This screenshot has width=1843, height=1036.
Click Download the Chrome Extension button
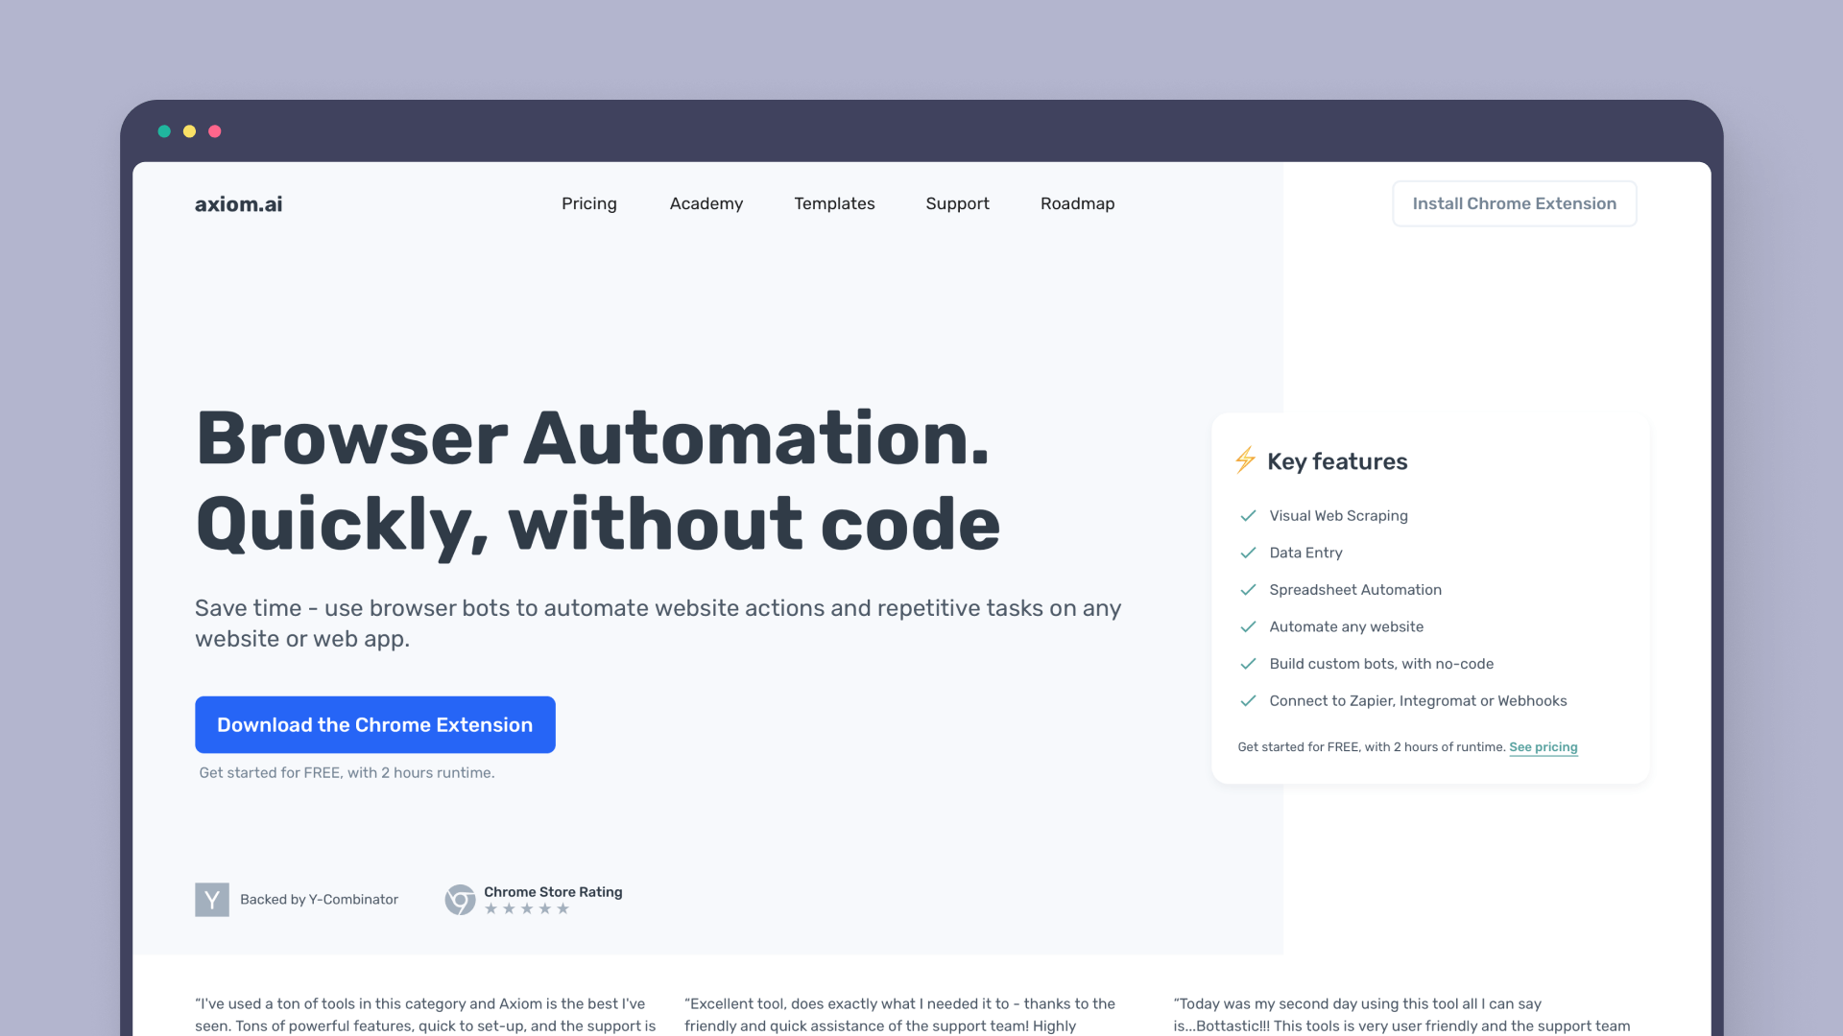tap(374, 725)
